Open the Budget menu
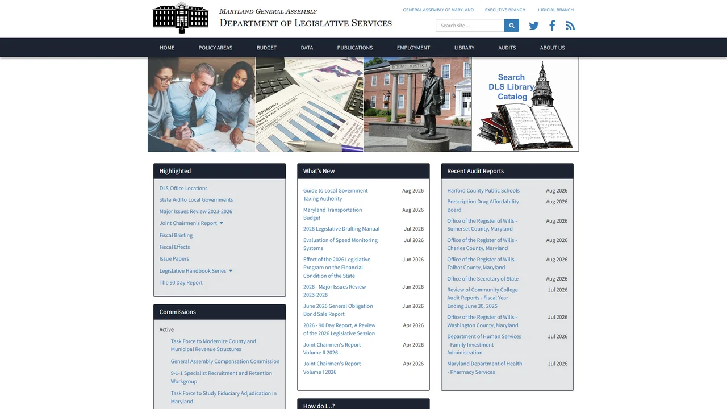This screenshot has height=409, width=727. tap(266, 48)
